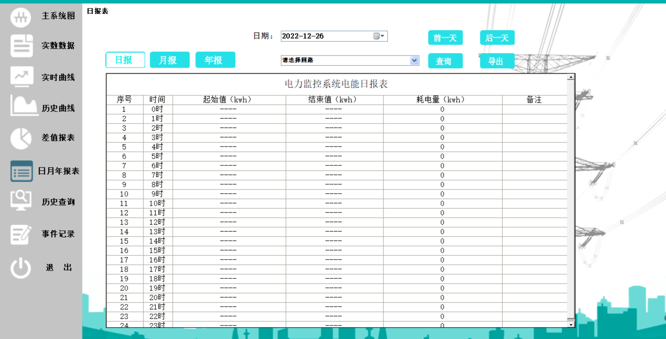
Task: Open the 差值报表 difference report icon
Action: 21,138
